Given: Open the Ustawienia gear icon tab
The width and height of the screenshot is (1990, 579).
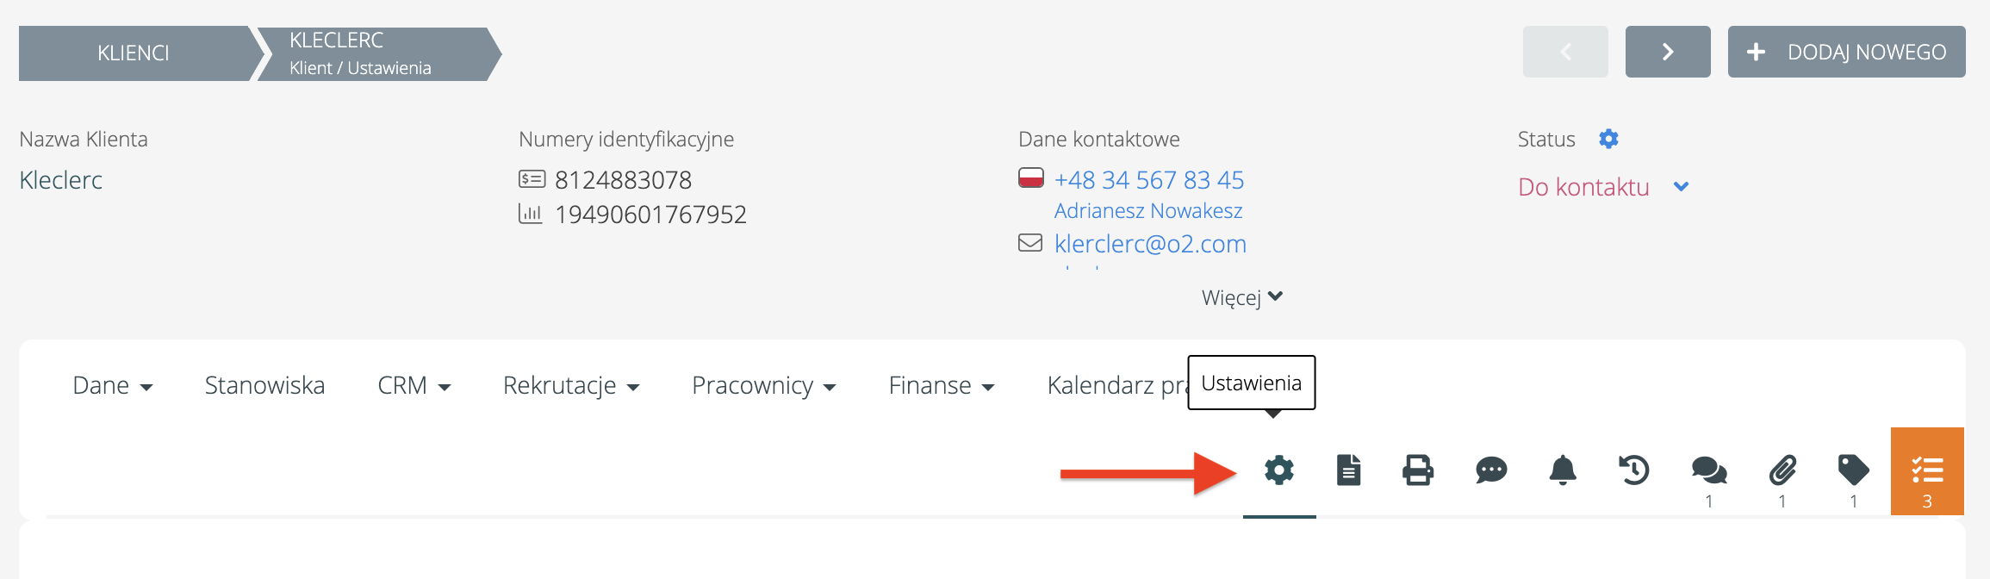Looking at the screenshot, I should [1279, 470].
